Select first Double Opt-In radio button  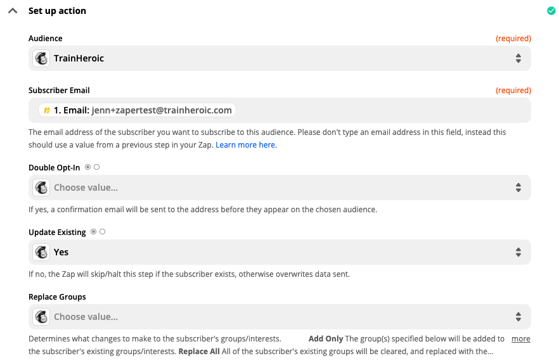tap(87, 167)
